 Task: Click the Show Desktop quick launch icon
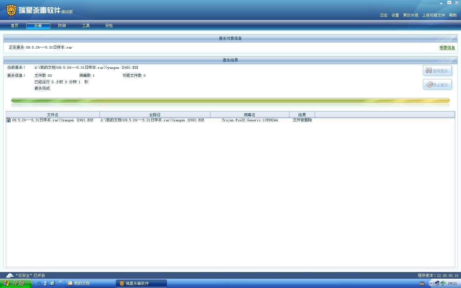pyautogui.click(x=45, y=283)
